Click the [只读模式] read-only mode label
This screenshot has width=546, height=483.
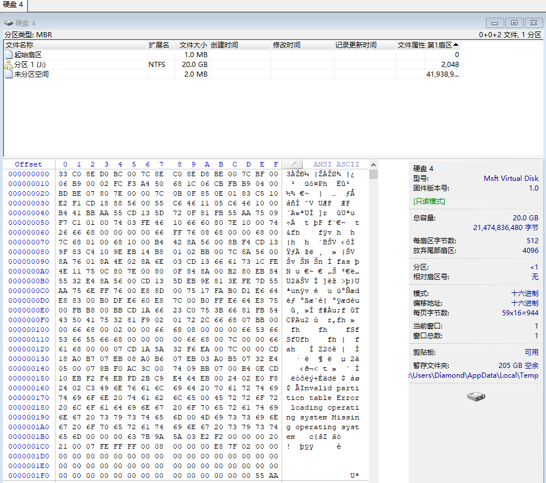click(x=429, y=201)
